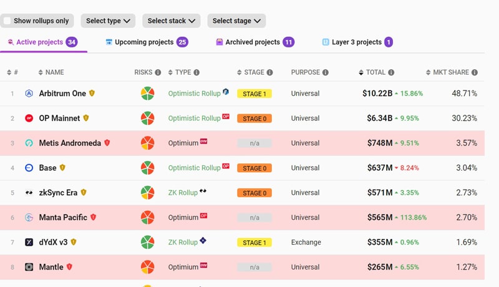The height and width of the screenshot is (287, 499).
Task: Click the Exchange purpose in dYdX v3 row
Action: tap(306, 243)
